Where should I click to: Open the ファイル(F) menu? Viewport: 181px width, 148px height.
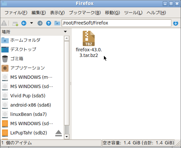click(x=16, y=13)
